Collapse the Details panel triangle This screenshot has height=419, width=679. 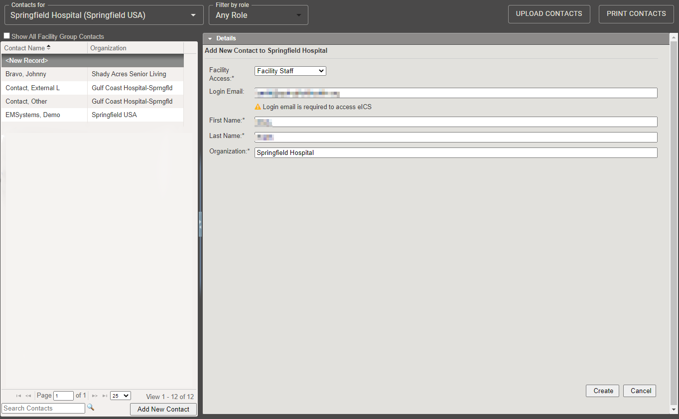pyautogui.click(x=210, y=38)
